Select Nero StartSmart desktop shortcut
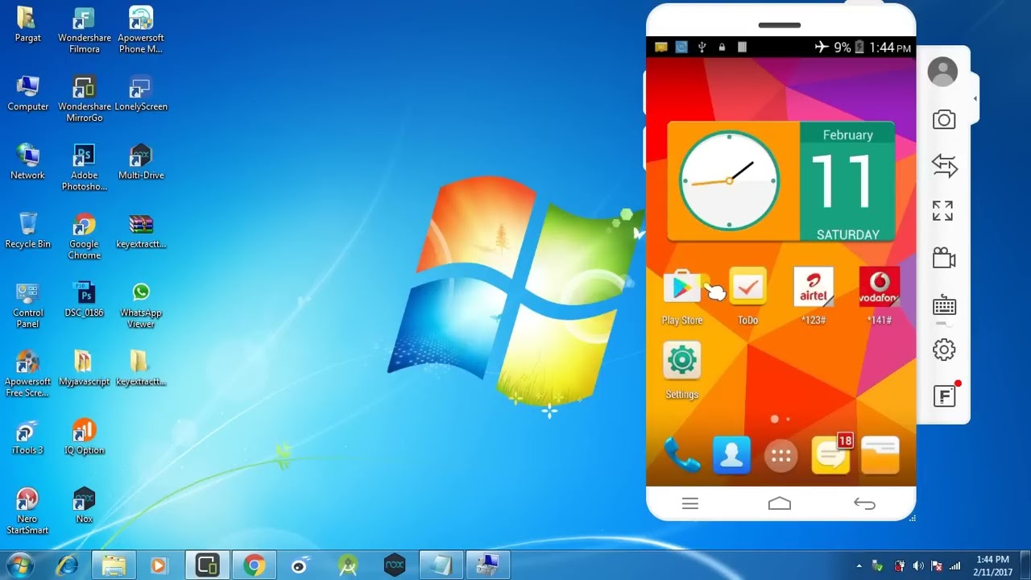This screenshot has width=1031, height=580. [x=27, y=511]
